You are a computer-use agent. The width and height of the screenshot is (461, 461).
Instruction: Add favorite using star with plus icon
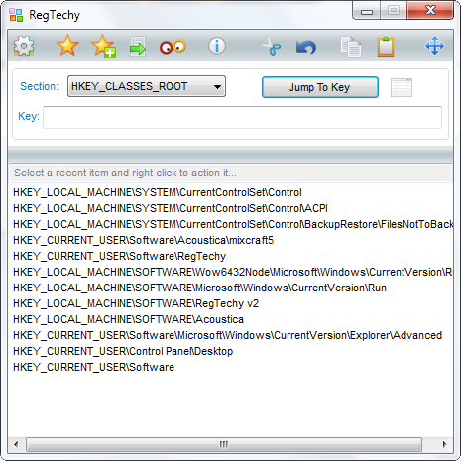pos(104,46)
